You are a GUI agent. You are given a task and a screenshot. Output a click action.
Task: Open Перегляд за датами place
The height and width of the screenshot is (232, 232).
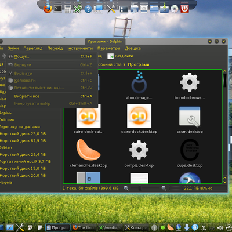tap(20, 127)
